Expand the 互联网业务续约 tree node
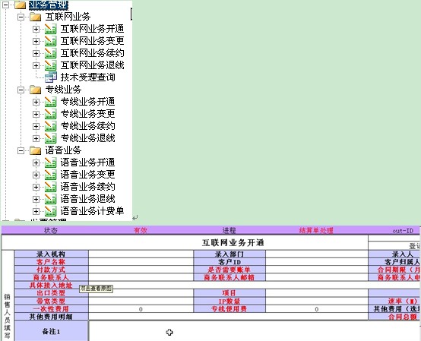This screenshot has width=421, height=341. (x=36, y=53)
